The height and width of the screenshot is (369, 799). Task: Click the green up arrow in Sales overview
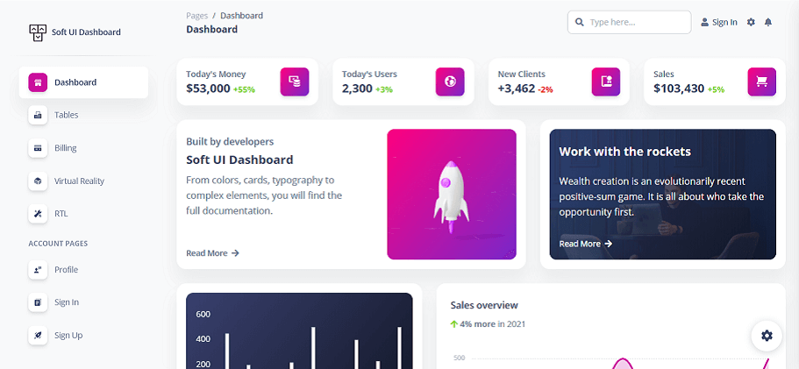(454, 323)
